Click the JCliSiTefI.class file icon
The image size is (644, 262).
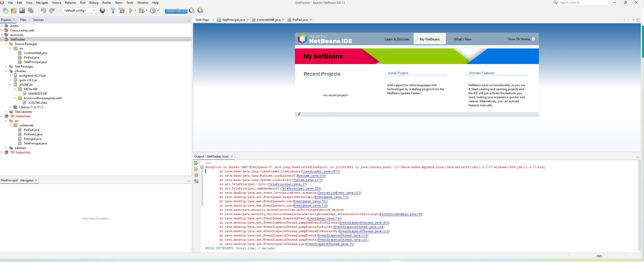[x=24, y=103]
